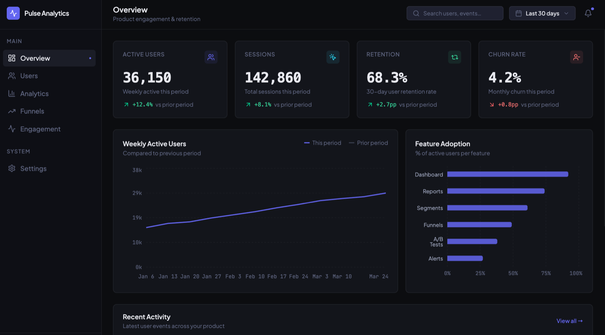The image size is (605, 335).
Task: Click the Weekly Active Users heading
Action: [154, 144]
